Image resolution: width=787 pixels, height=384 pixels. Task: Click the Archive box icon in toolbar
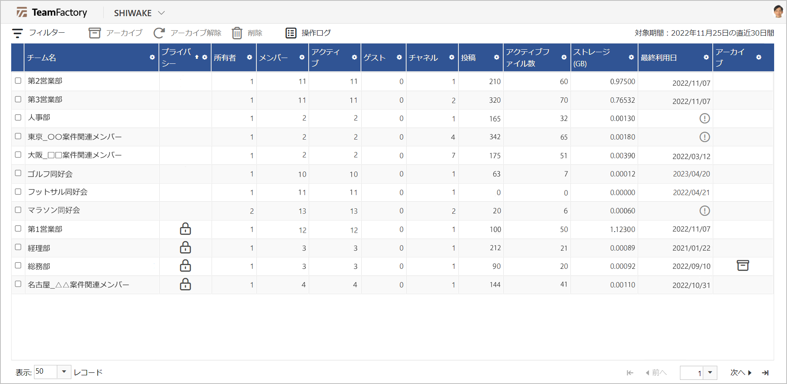coord(95,33)
